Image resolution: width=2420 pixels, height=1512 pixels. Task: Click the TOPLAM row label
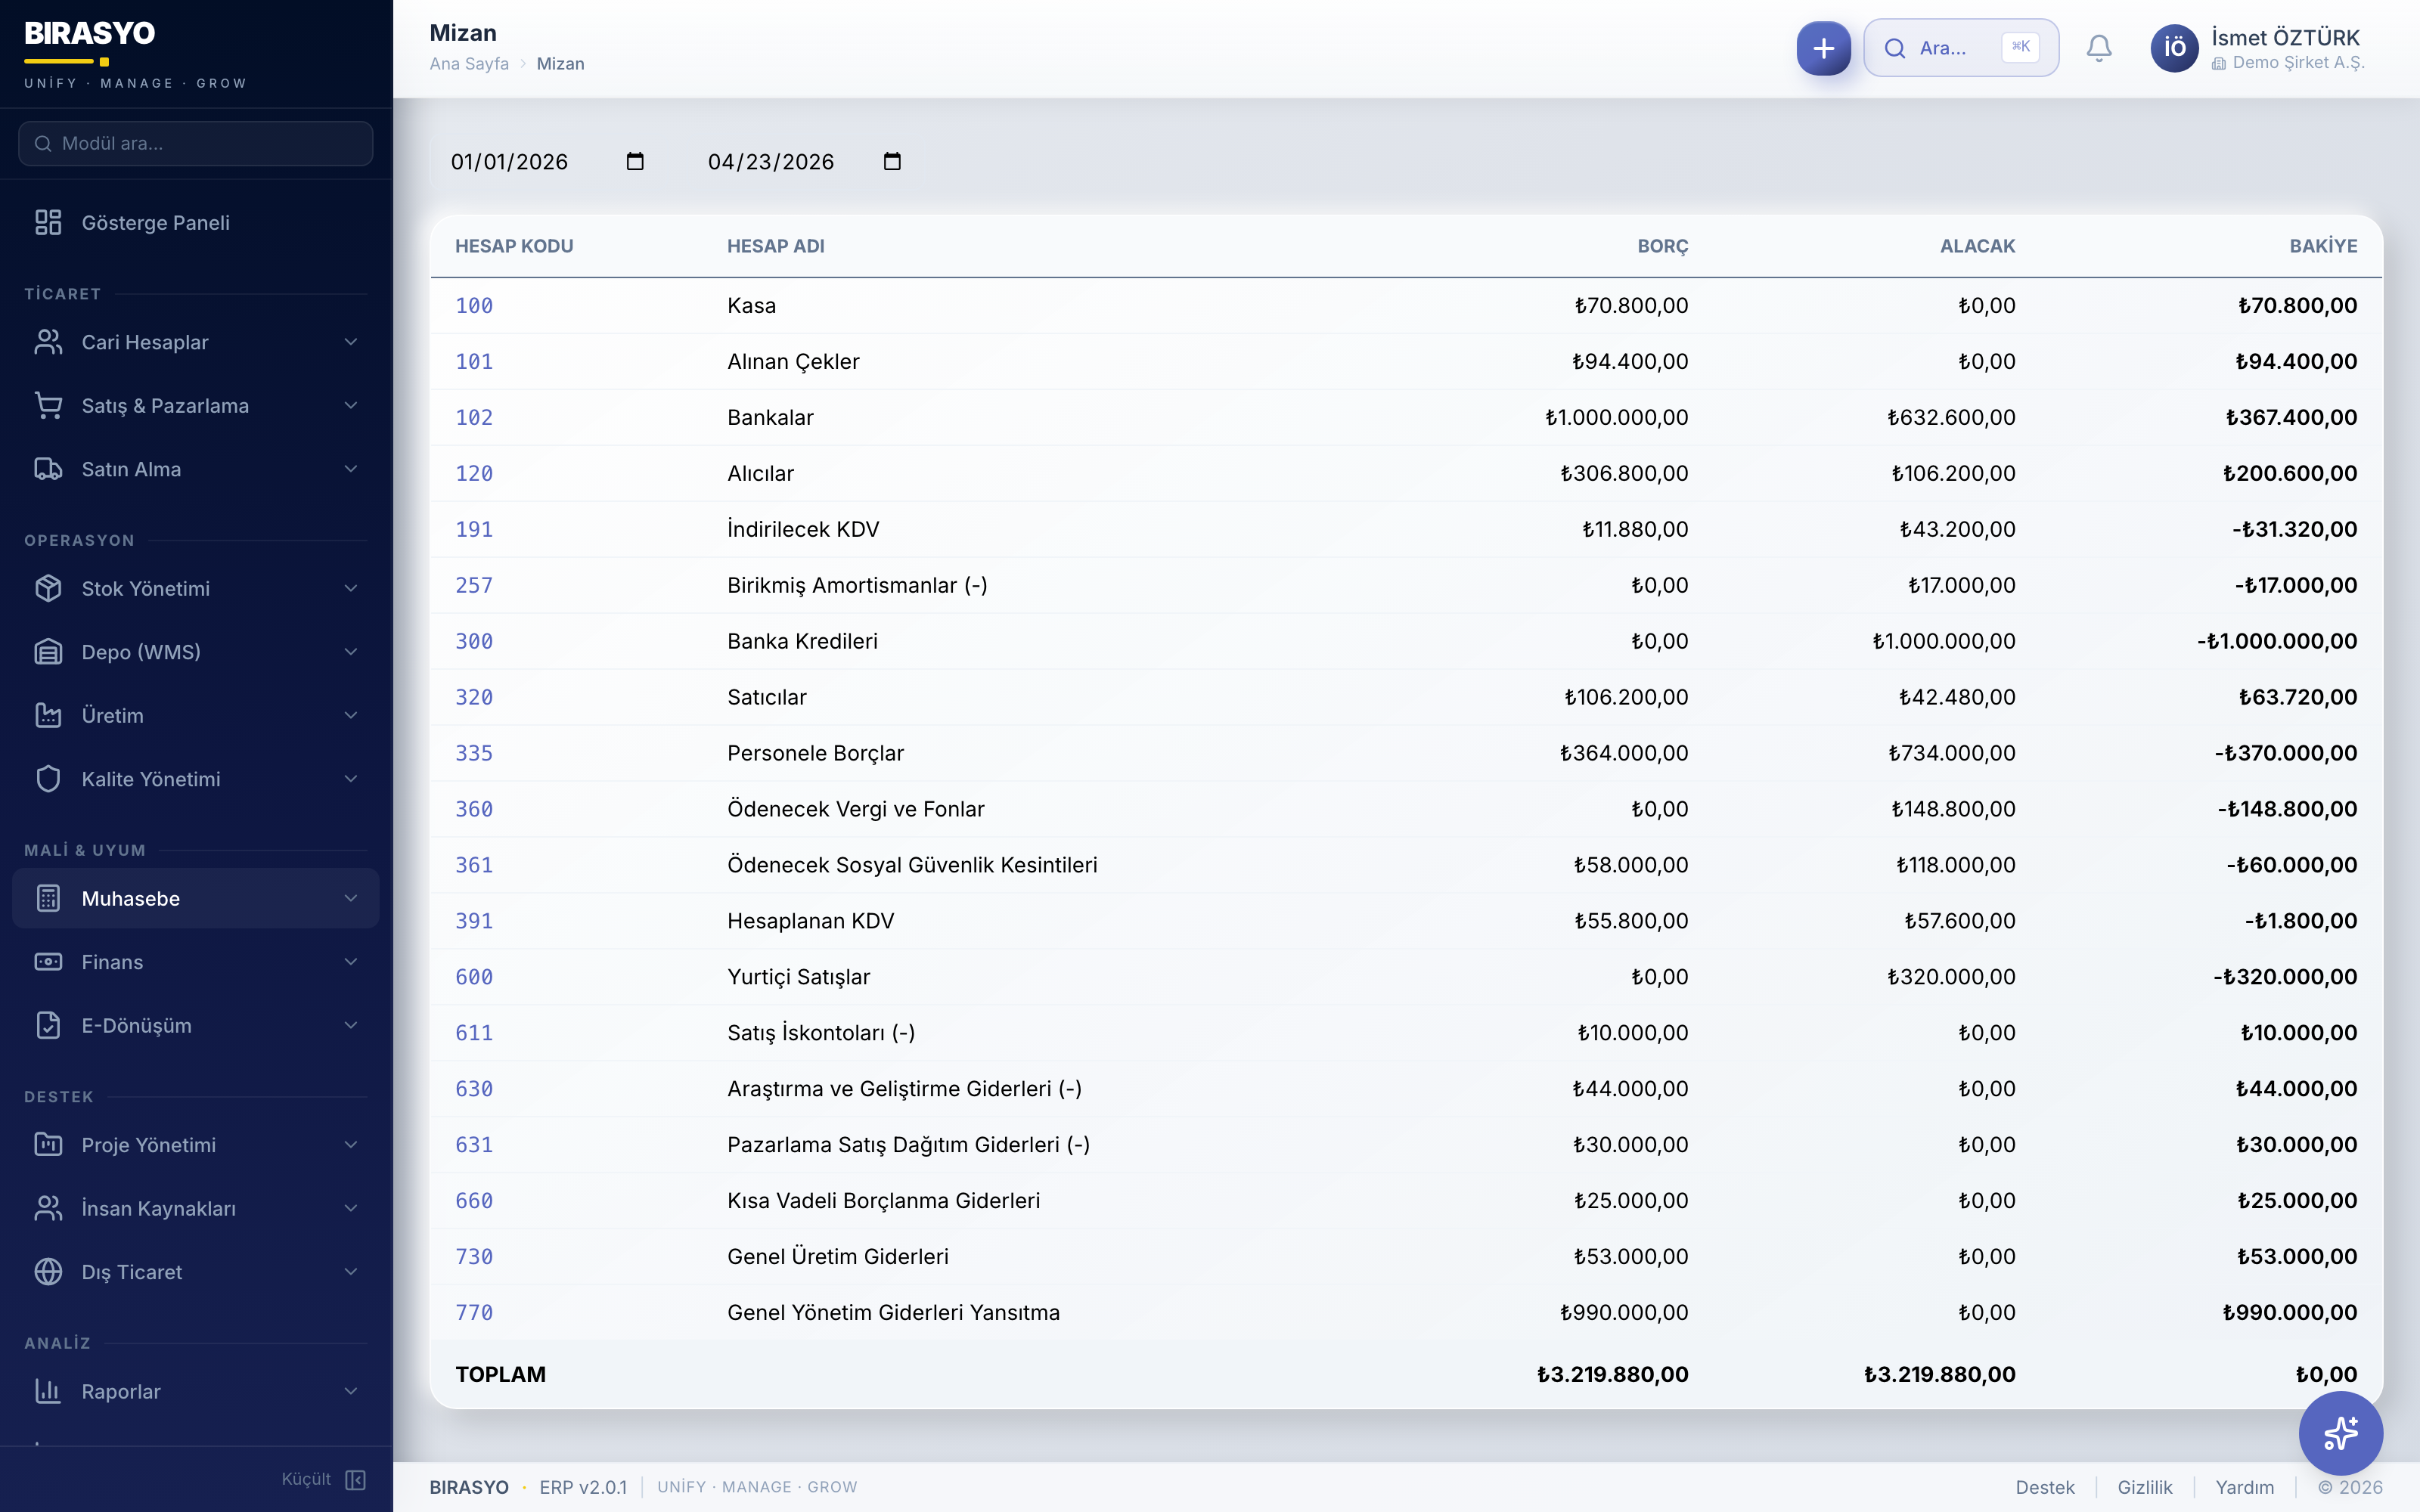500,1375
